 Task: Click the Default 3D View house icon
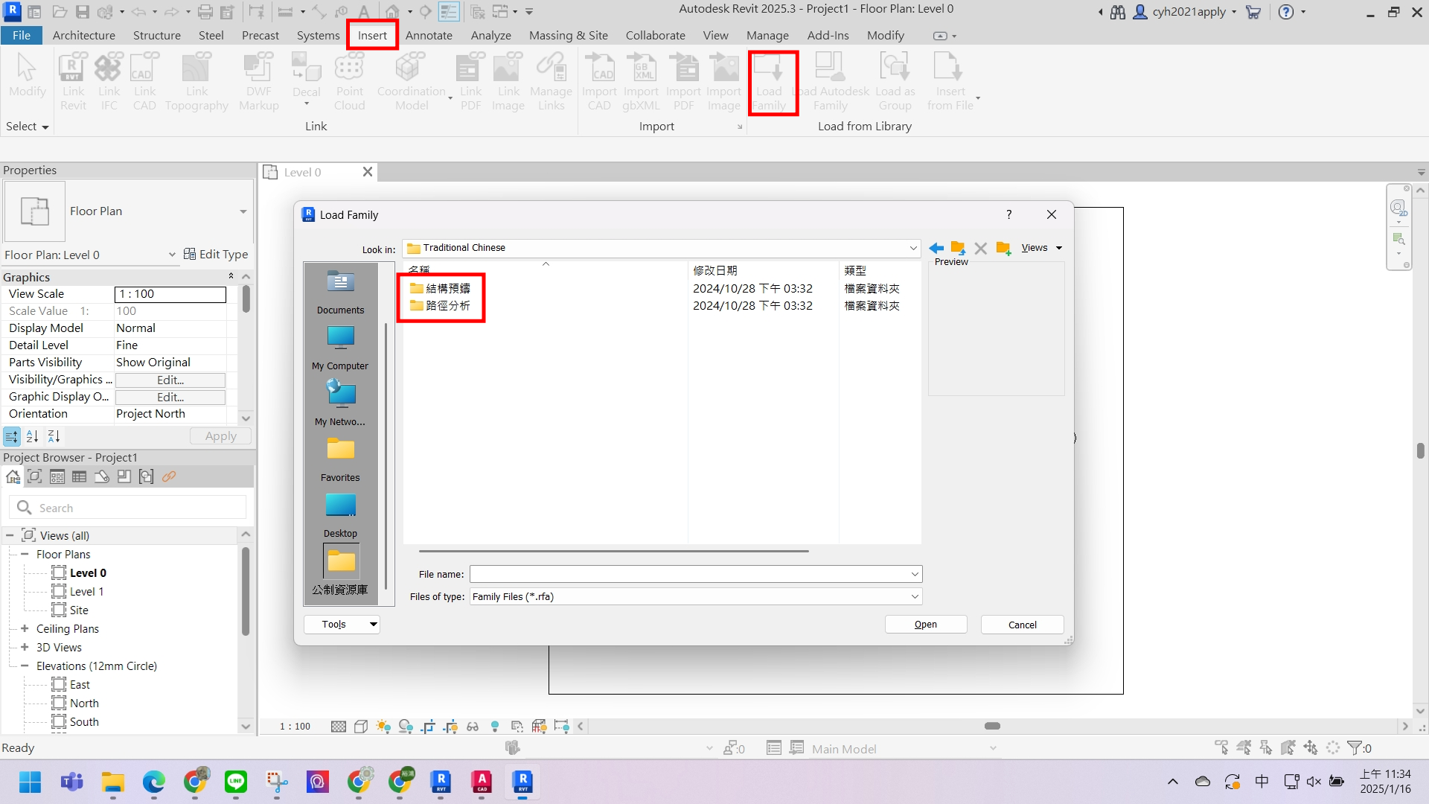(392, 12)
